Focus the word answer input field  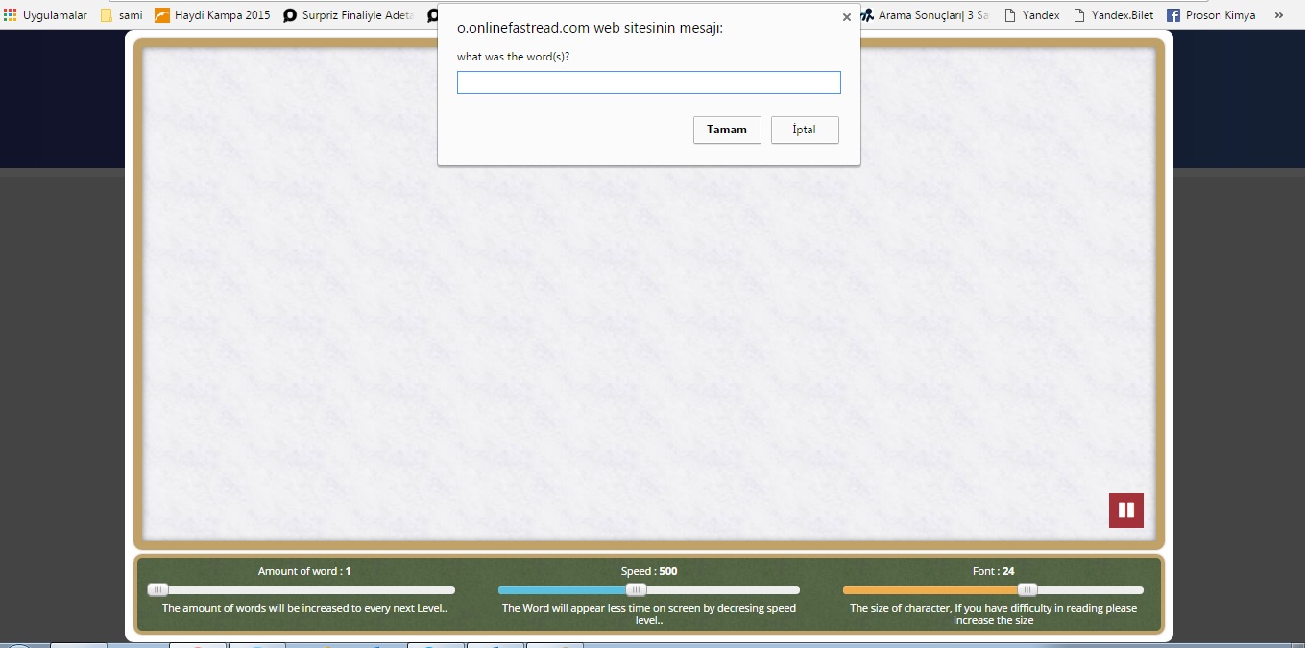pyautogui.click(x=649, y=83)
